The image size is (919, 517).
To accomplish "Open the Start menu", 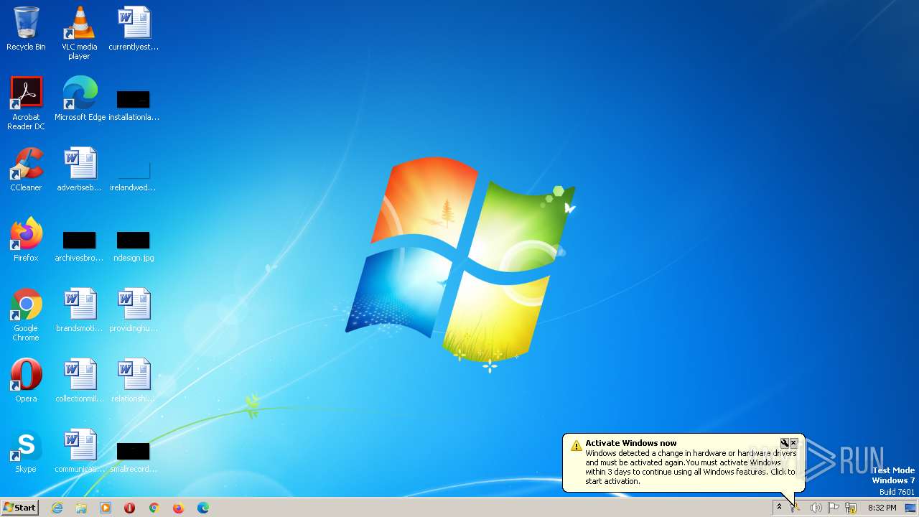I will point(19,507).
